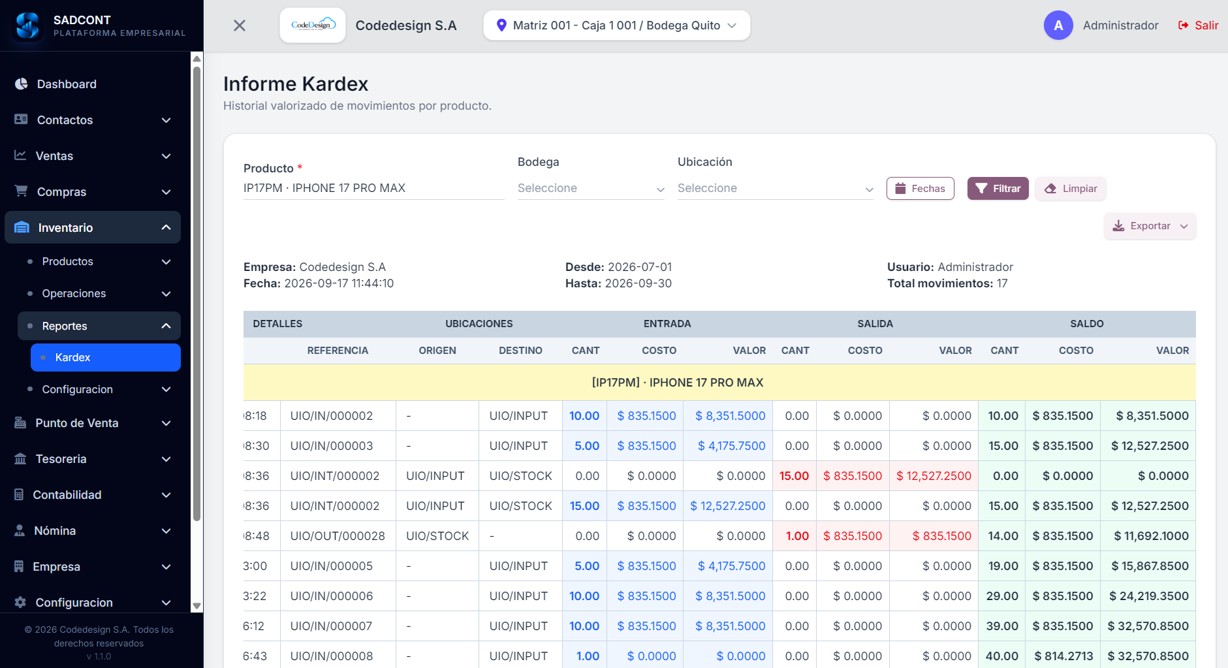Open the Exportar dropdown
The height and width of the screenshot is (668, 1228).
pyautogui.click(x=1150, y=226)
